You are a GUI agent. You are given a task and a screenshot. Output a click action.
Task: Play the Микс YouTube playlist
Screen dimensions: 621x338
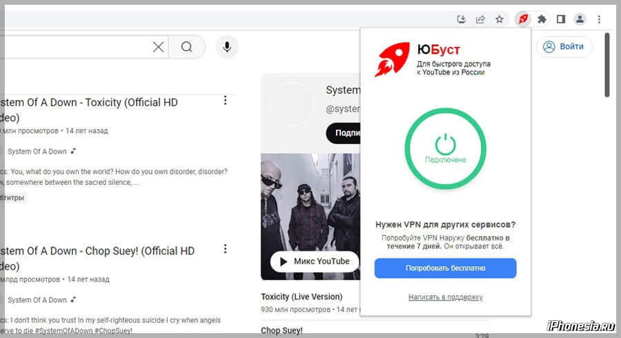[315, 261]
